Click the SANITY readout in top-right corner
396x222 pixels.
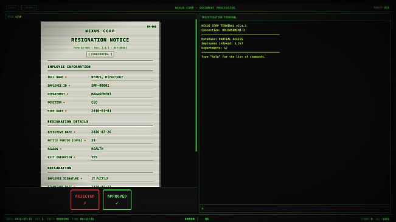tap(381, 7)
